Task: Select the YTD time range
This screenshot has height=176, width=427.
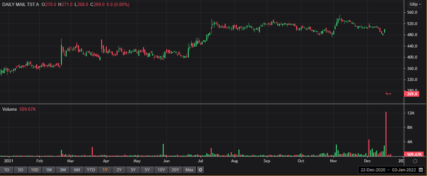Action: pyautogui.click(x=91, y=170)
